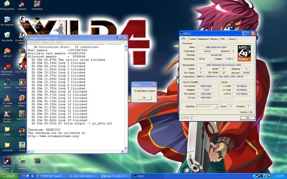The width and height of the screenshot is (287, 179).
Task: Switch to the Death Cab for Cutie taskbar item
Action: [x=84, y=176]
